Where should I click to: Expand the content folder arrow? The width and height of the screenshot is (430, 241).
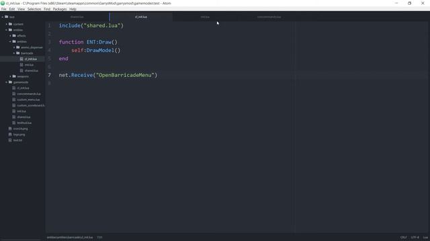(x=7, y=24)
